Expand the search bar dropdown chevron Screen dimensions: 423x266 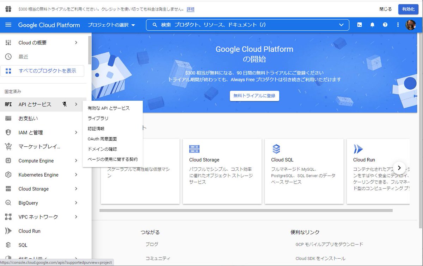pos(341,25)
